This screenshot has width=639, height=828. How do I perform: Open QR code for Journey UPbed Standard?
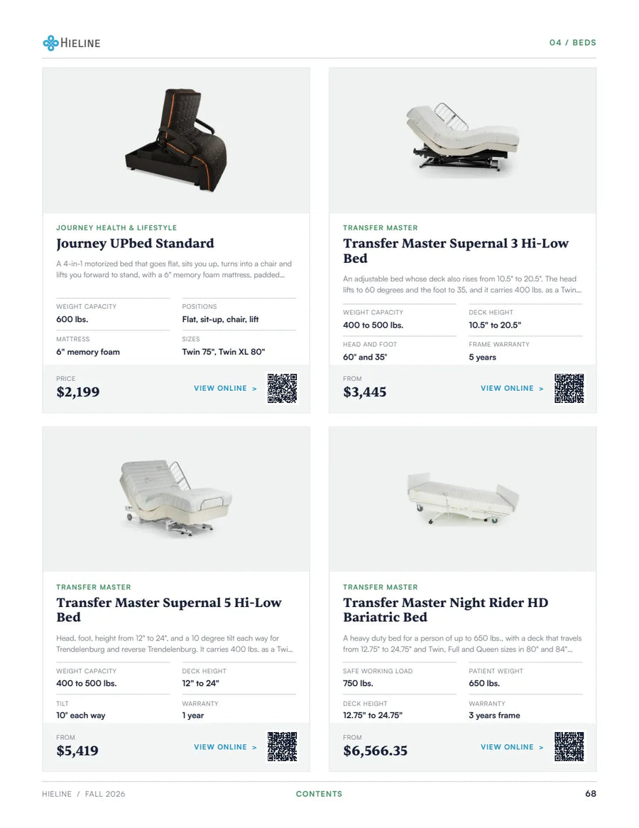tap(282, 388)
